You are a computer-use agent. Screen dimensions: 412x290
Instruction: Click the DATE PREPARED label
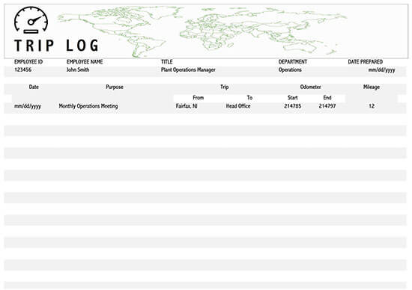coord(366,62)
